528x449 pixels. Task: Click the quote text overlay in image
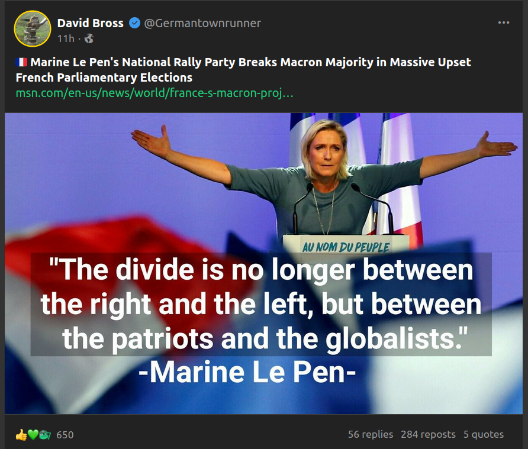click(261, 304)
